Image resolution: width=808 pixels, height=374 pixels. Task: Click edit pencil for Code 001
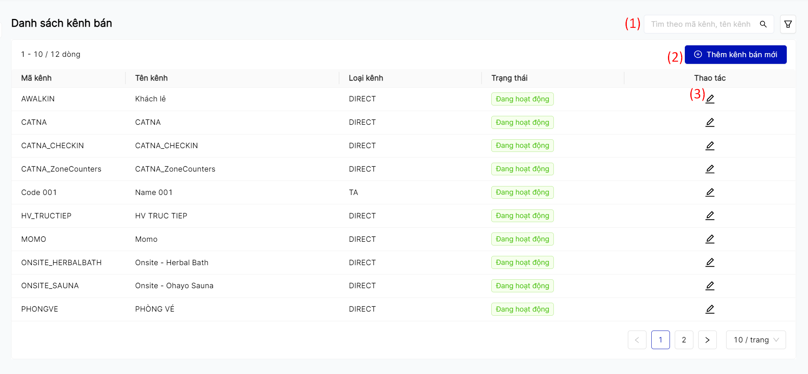coord(710,192)
